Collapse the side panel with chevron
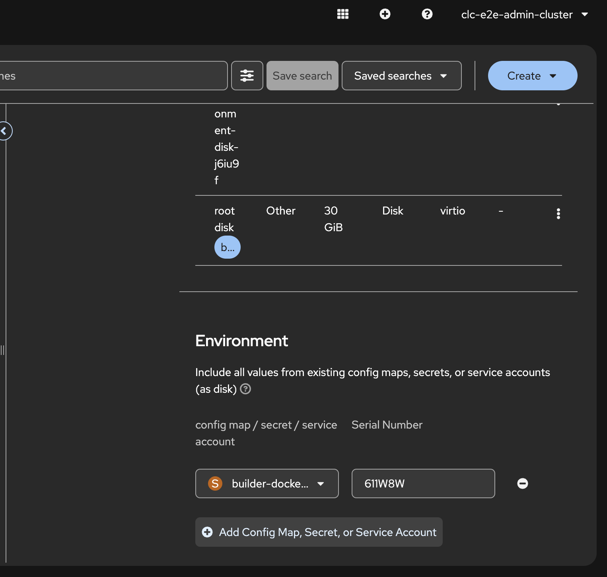 point(4,131)
